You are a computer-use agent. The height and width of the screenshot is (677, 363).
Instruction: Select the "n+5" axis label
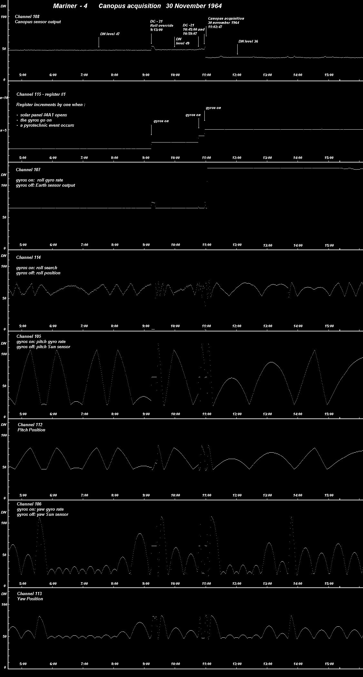(3, 130)
